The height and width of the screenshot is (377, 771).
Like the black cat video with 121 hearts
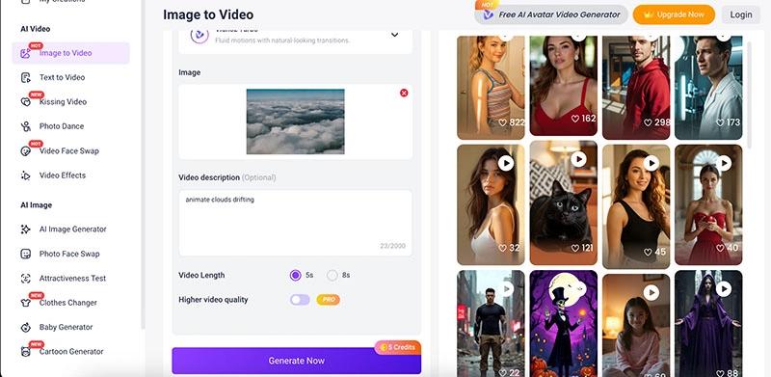[575, 248]
